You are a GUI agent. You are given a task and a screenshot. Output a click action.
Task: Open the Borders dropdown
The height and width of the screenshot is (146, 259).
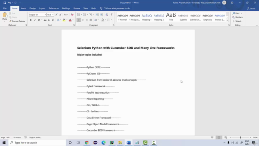(111, 20)
